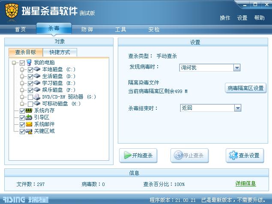
Task: Click the 系统内存 memory chip icon
Action: click(x=29, y=111)
